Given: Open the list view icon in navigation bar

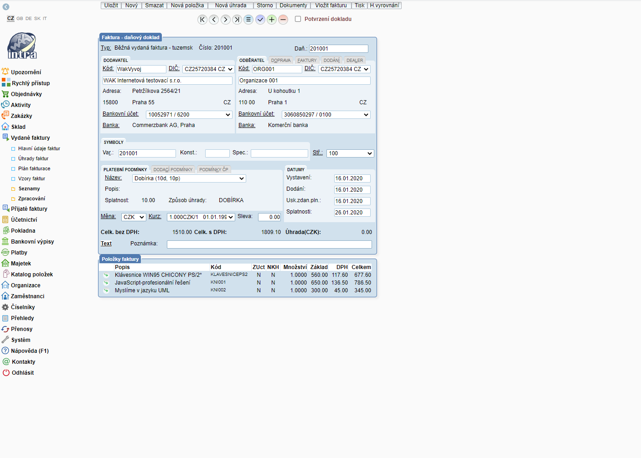Looking at the screenshot, I should tap(248, 20).
